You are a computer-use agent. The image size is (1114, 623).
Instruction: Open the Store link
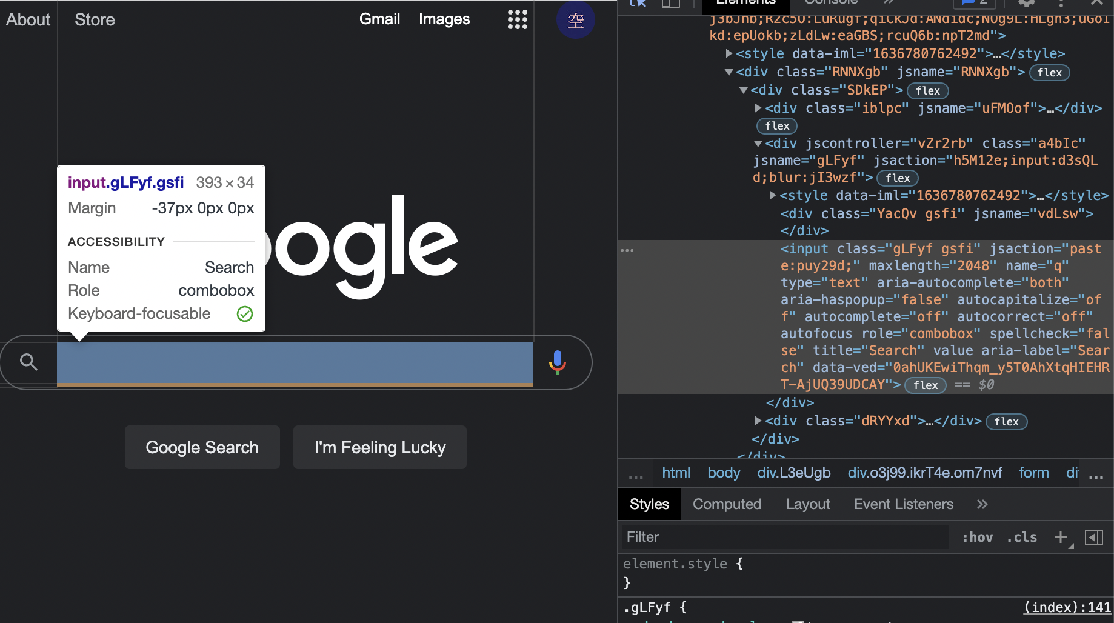click(95, 20)
